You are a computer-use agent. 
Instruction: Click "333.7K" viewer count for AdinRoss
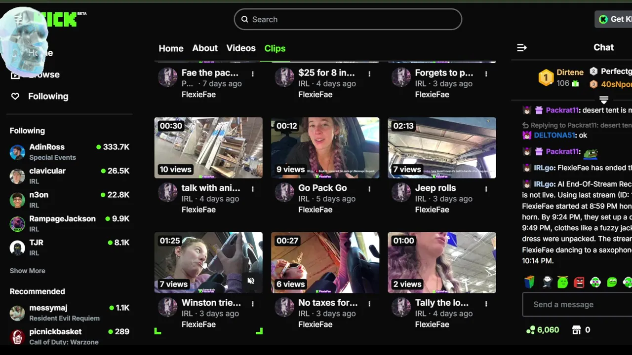[x=116, y=147]
